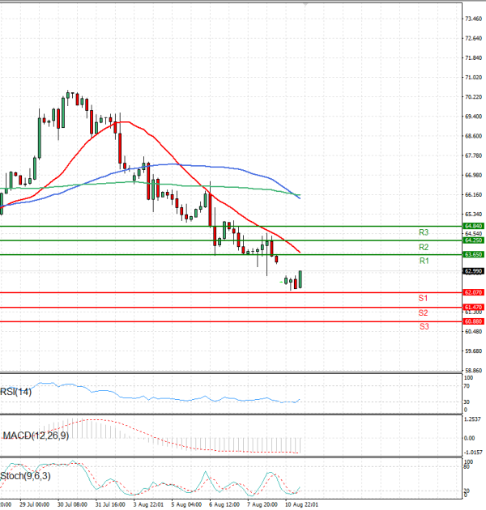Click the R3 resistance label

coord(424,232)
